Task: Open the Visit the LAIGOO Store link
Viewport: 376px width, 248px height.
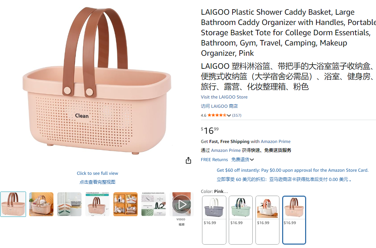Action: [x=224, y=97]
